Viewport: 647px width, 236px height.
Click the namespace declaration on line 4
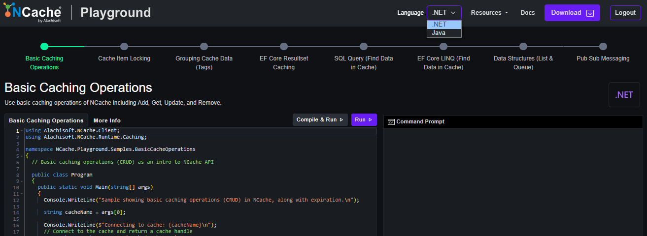tap(110, 149)
